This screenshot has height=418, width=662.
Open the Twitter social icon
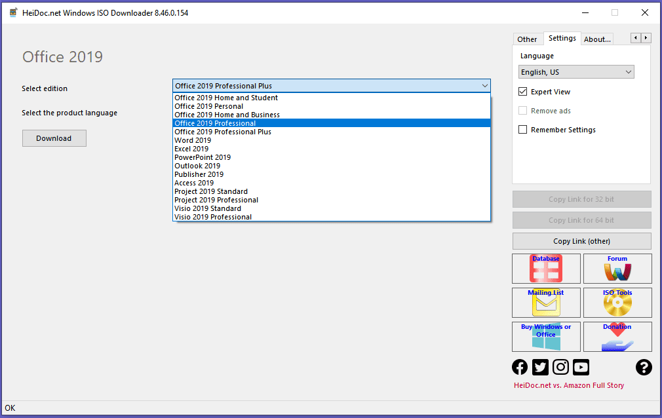[540, 368]
